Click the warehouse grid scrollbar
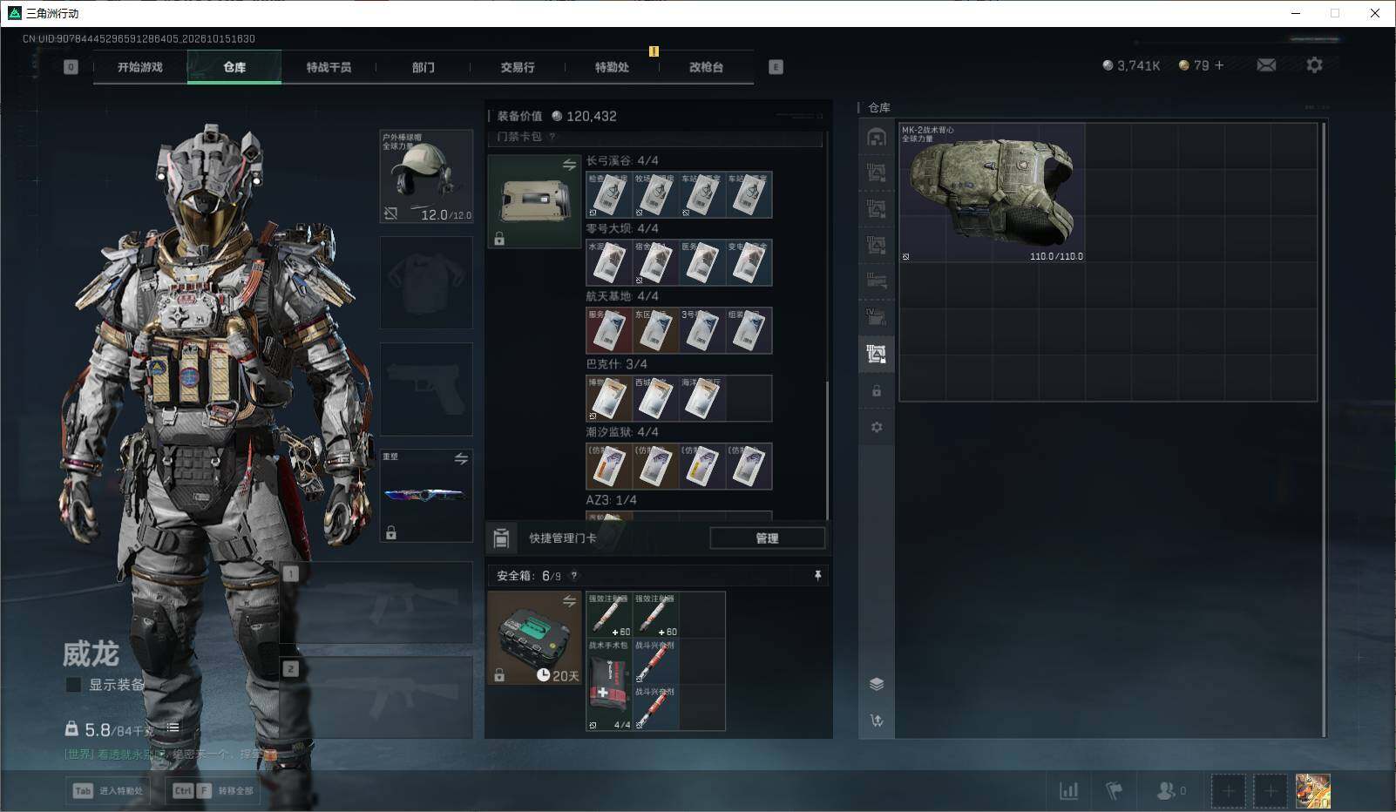Image resolution: width=1396 pixels, height=812 pixels. 1324,430
